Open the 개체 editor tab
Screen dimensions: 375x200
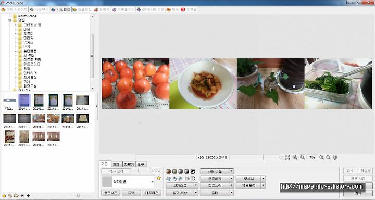[117, 164]
